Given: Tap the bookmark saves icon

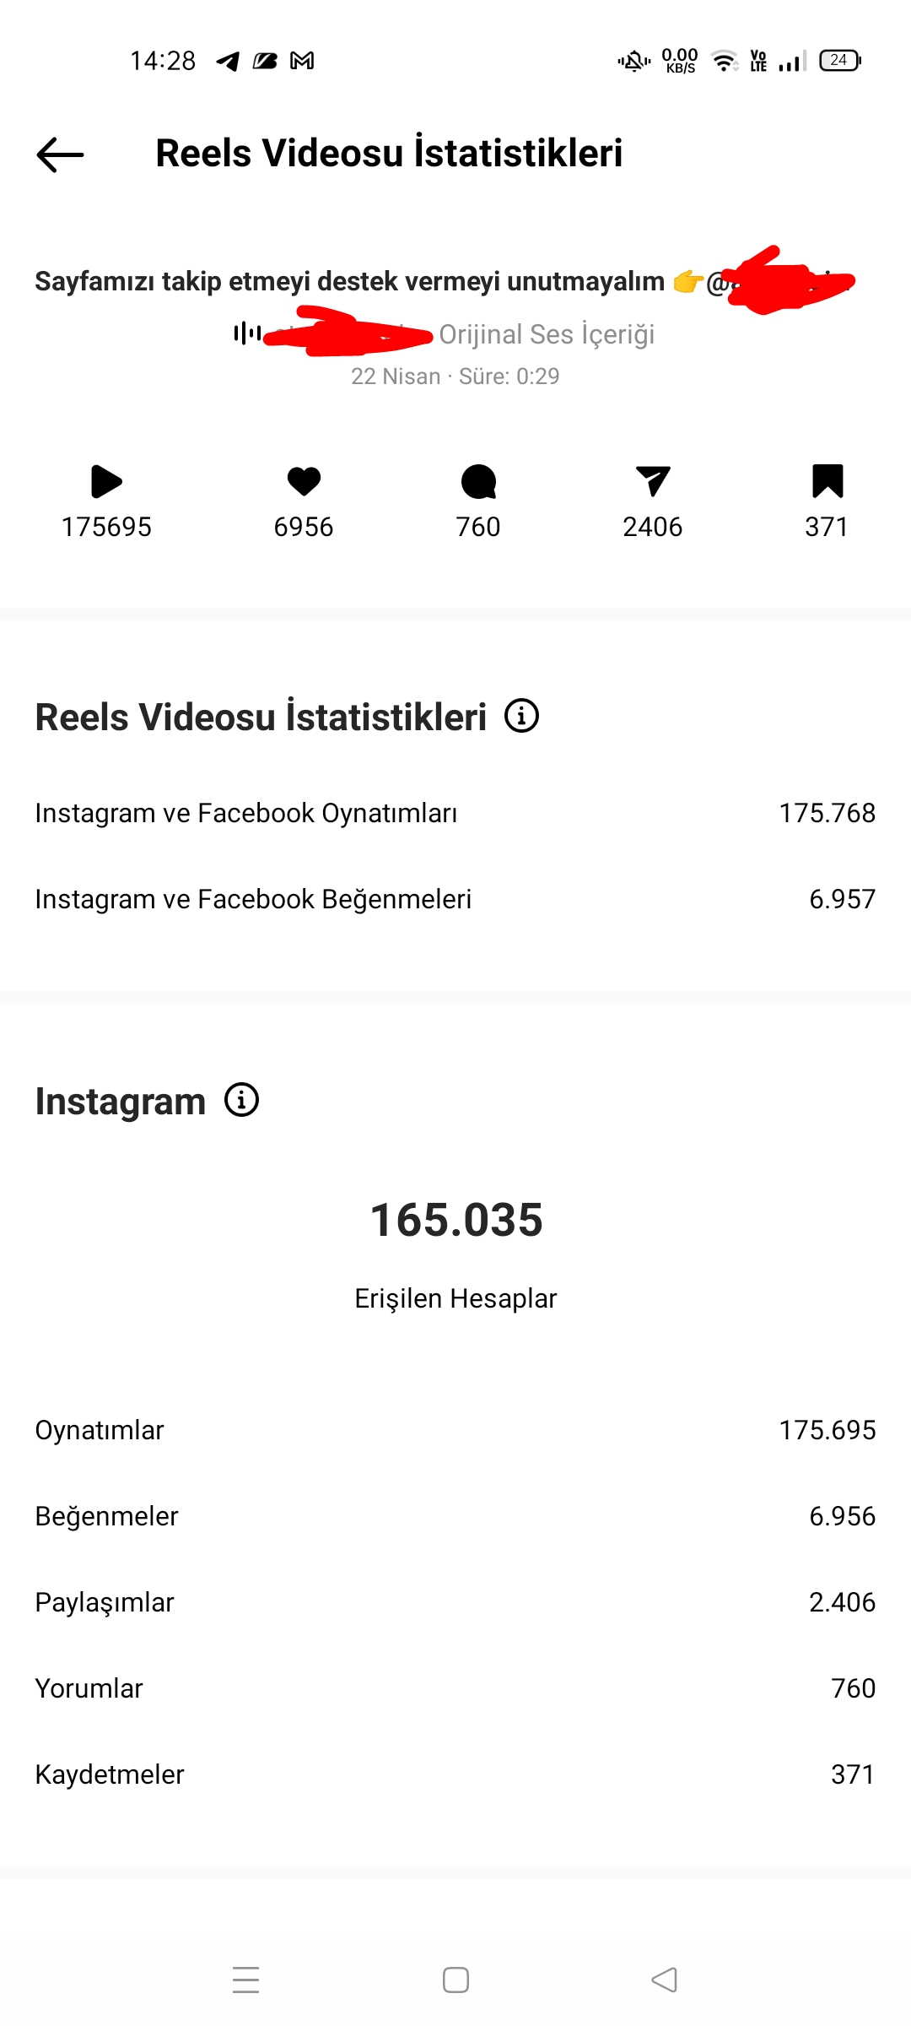Looking at the screenshot, I should (x=827, y=481).
